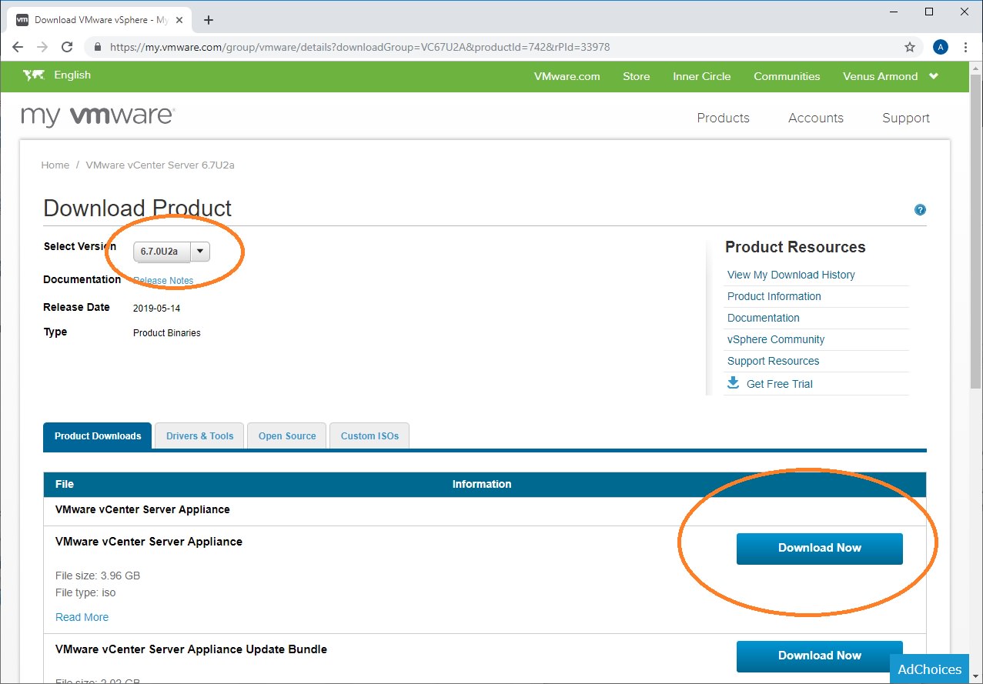Click the AdChoices badge
983x684 pixels.
pos(929,669)
